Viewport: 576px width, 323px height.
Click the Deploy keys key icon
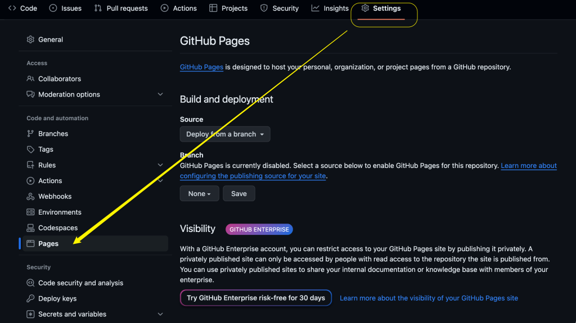click(30, 298)
